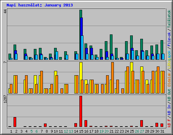The width and height of the screenshot is (173, 135).
Task: Click the day 9 label on x-axis
Action: [52, 131]
